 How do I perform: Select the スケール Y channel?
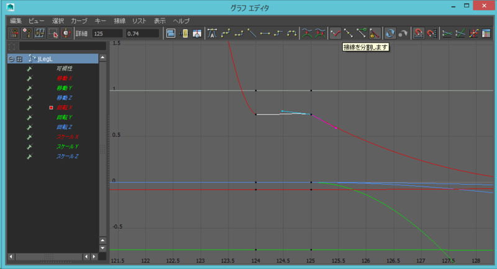[x=68, y=147]
